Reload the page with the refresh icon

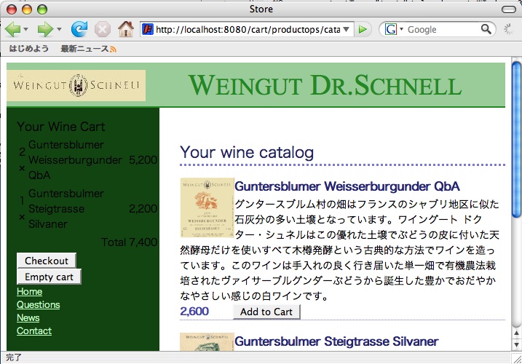point(79,29)
